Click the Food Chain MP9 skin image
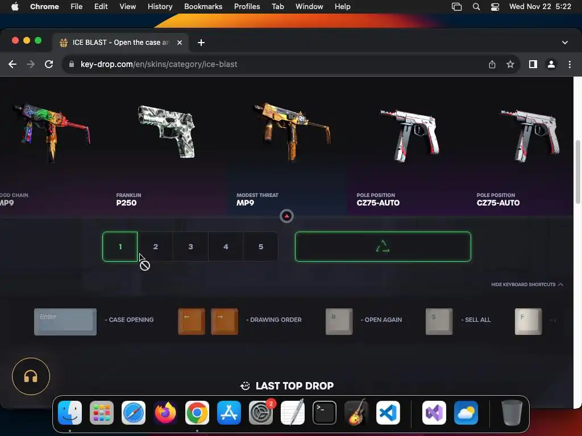582x436 pixels. 52,133
